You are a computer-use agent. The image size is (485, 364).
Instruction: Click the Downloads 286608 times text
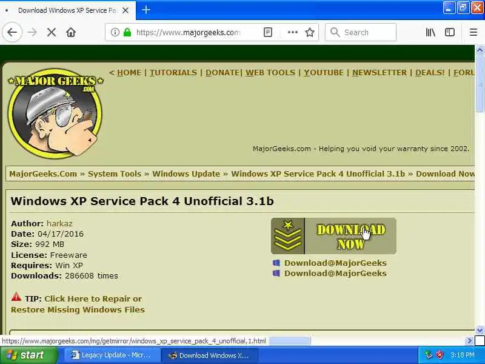[64, 276]
